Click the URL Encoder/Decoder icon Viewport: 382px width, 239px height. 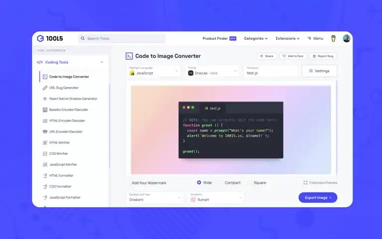[x=45, y=131]
